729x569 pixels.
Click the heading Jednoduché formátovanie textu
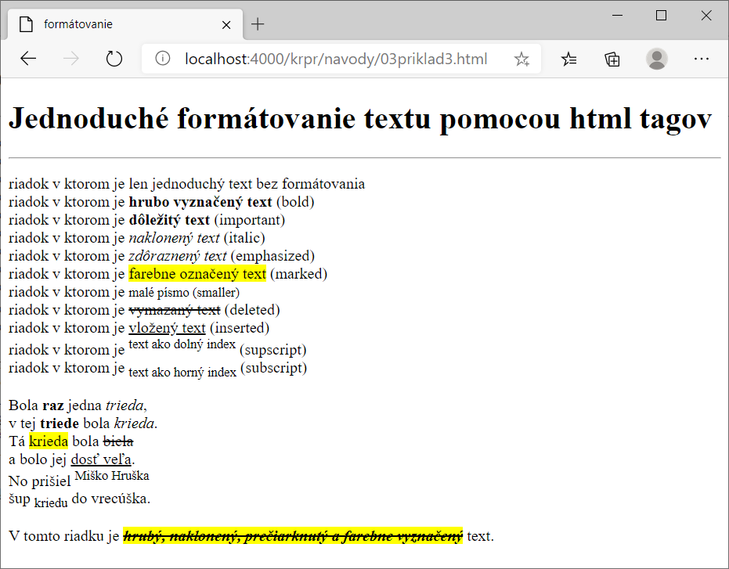click(360, 118)
